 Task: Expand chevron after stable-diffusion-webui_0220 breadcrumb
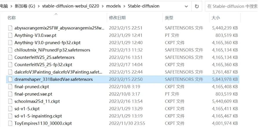103,6
